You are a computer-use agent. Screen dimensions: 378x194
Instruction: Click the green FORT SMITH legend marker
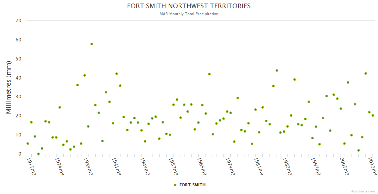click(x=175, y=185)
